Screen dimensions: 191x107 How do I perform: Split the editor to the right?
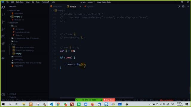[183, 7]
